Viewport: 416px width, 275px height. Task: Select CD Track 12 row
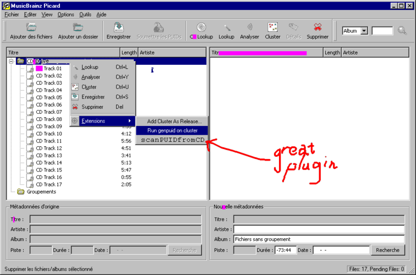[49, 148]
